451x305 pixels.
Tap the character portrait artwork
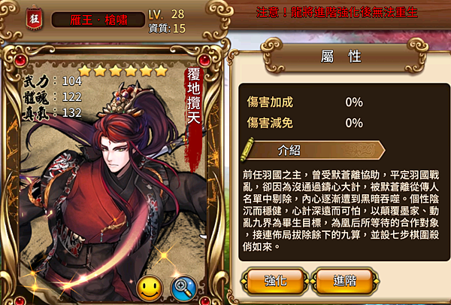[114, 185]
